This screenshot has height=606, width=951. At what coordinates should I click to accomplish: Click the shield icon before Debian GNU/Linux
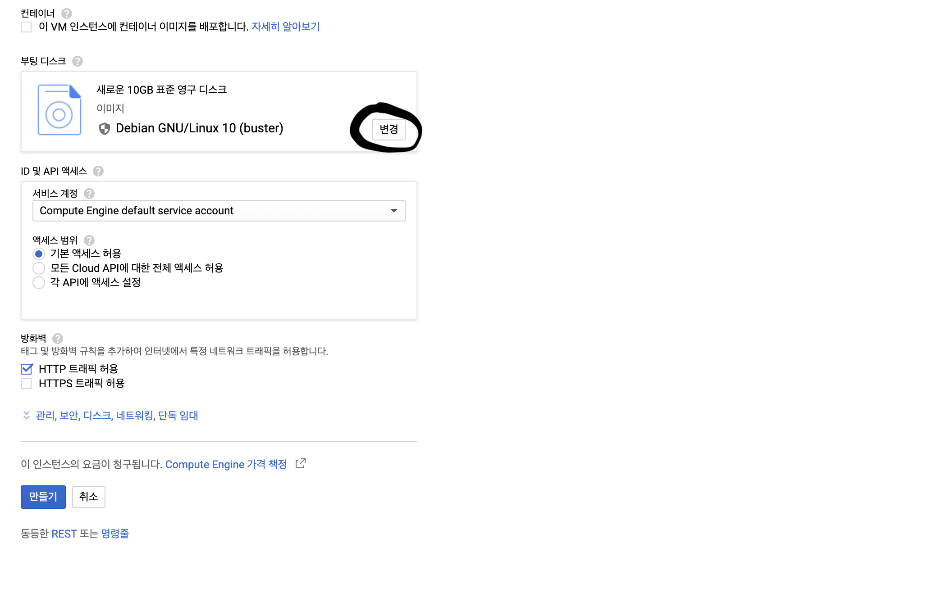click(x=104, y=129)
